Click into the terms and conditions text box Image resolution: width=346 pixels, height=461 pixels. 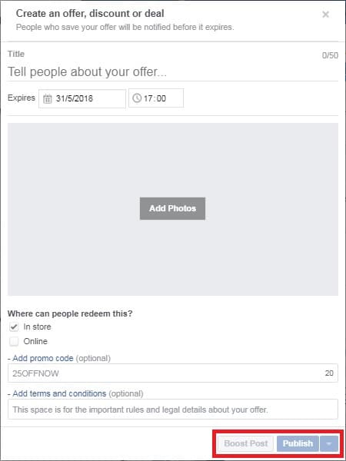pyautogui.click(x=173, y=410)
